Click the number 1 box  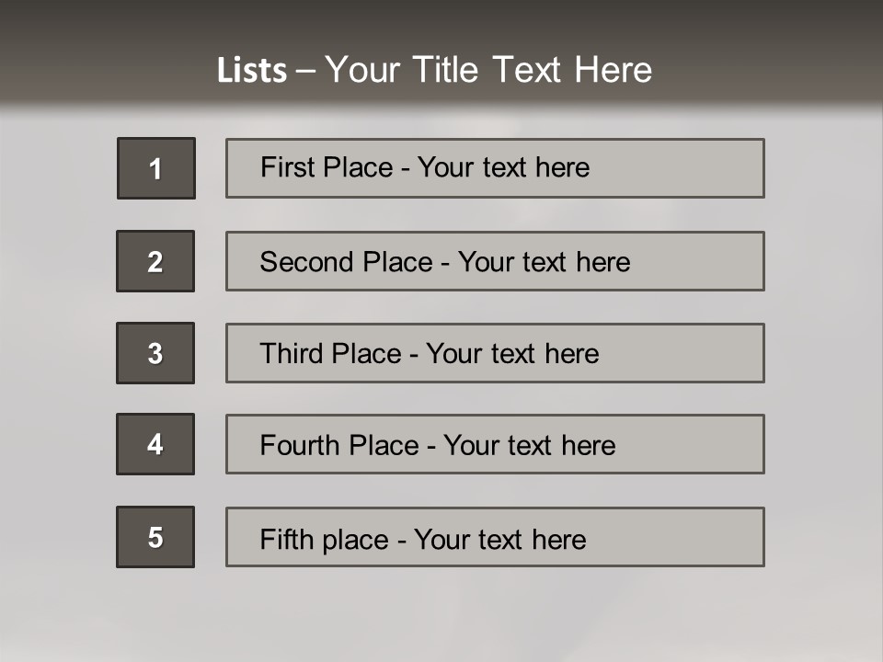[x=156, y=168]
